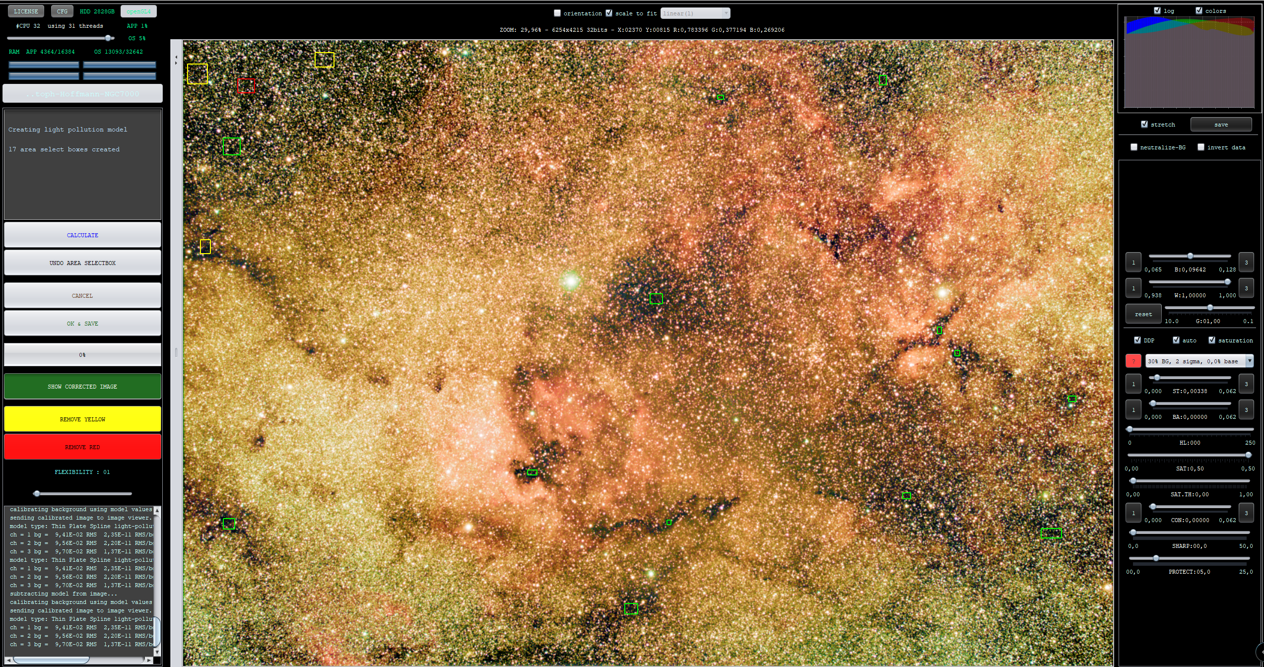
Task: Click the '1' button next to ST slider
Action: [1133, 384]
